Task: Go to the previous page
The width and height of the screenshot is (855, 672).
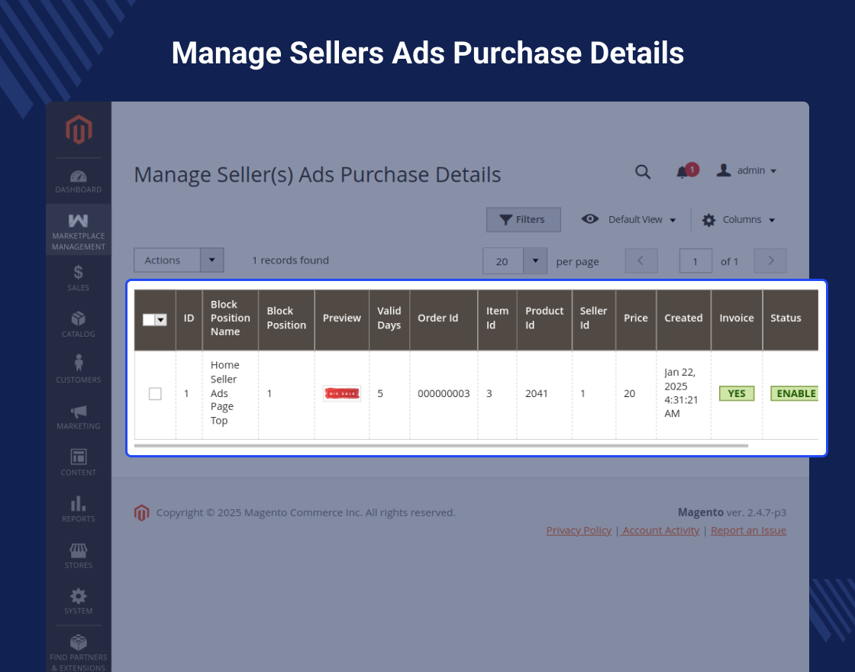Action: point(641,260)
